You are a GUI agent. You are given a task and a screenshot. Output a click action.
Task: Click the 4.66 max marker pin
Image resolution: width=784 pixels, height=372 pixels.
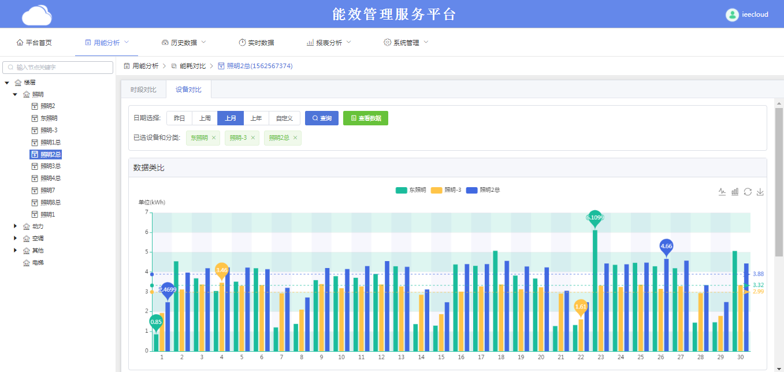[x=666, y=247]
